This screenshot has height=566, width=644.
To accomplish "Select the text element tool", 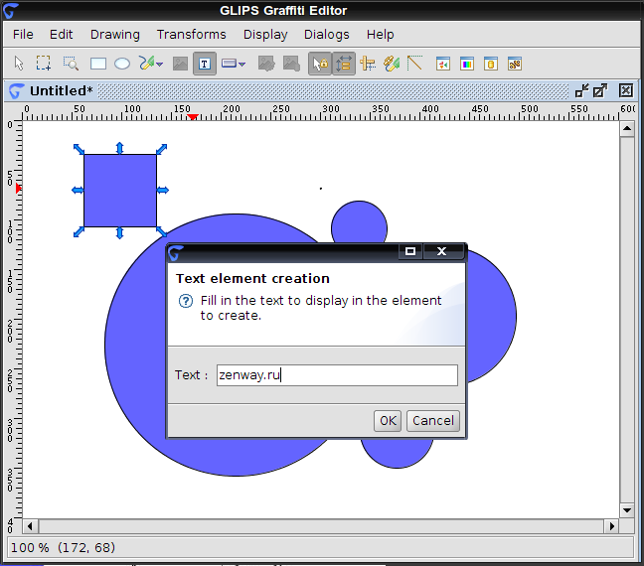I will click(x=205, y=64).
